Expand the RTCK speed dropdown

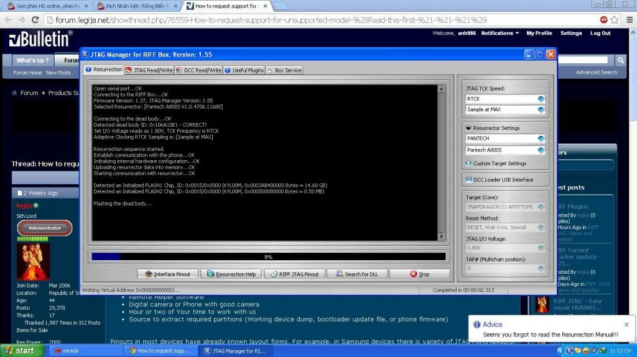click(x=541, y=99)
